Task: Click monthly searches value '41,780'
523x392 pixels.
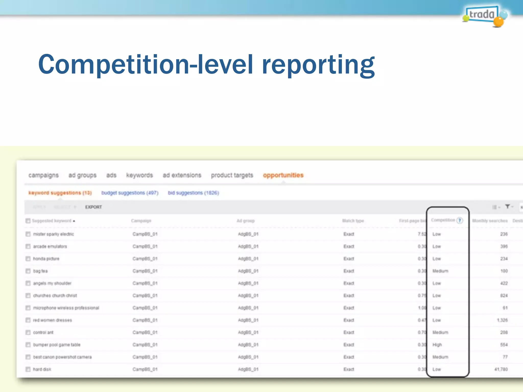Action: pyautogui.click(x=501, y=369)
